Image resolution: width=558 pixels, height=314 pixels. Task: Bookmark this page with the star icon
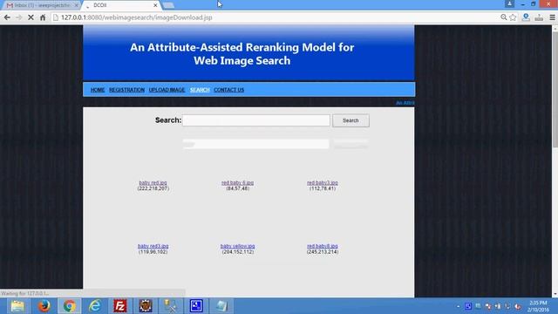(513, 17)
